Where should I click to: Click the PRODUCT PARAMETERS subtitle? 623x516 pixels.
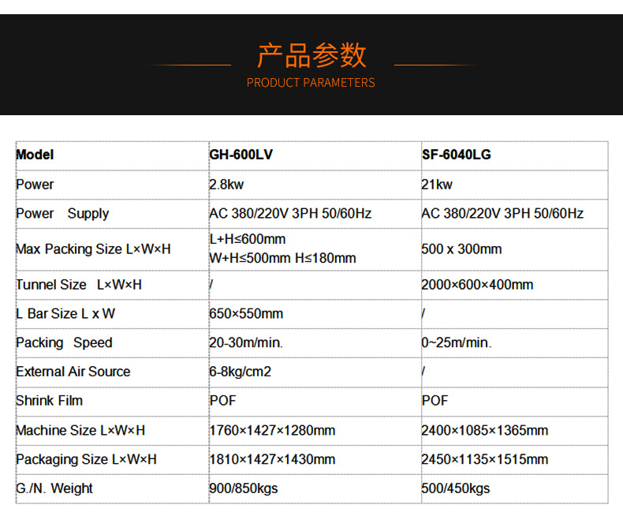point(311,82)
